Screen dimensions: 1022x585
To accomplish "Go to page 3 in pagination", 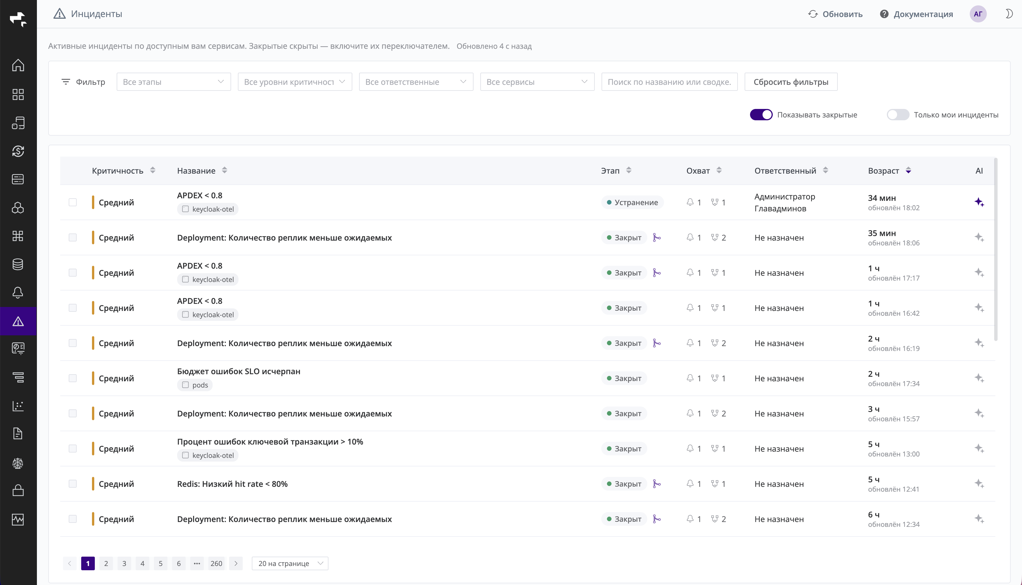I will coord(124,563).
